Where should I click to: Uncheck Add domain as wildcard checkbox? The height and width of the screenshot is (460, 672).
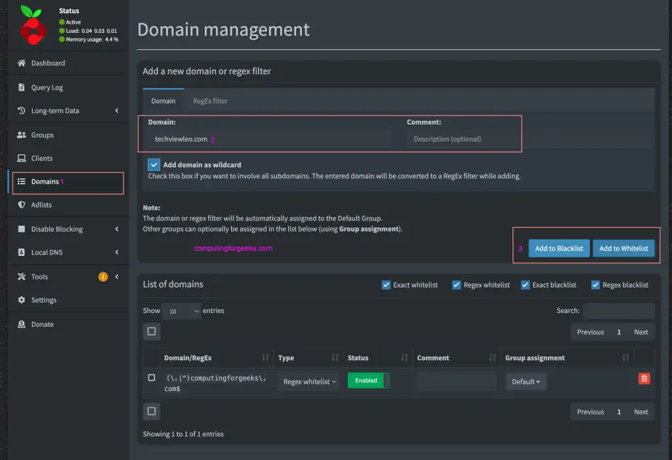click(154, 165)
